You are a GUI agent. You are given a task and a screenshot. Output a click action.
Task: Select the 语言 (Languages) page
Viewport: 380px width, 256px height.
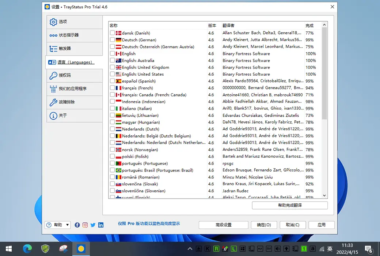click(74, 62)
